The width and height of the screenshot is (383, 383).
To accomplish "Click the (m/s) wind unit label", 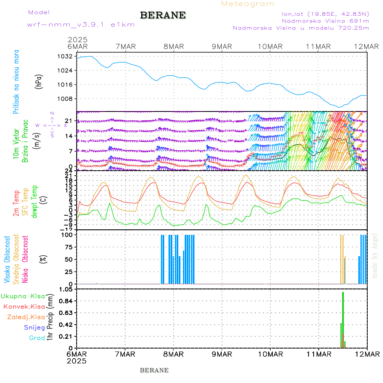I will coord(37,141).
